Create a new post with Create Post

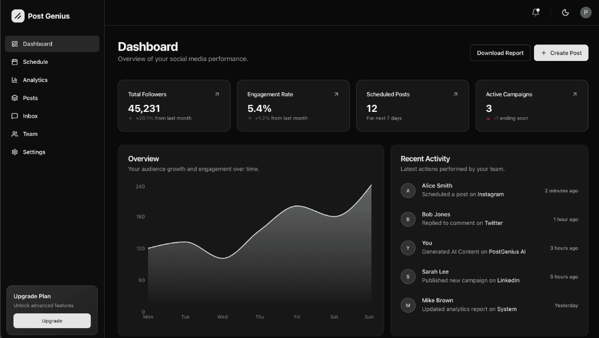click(561, 53)
